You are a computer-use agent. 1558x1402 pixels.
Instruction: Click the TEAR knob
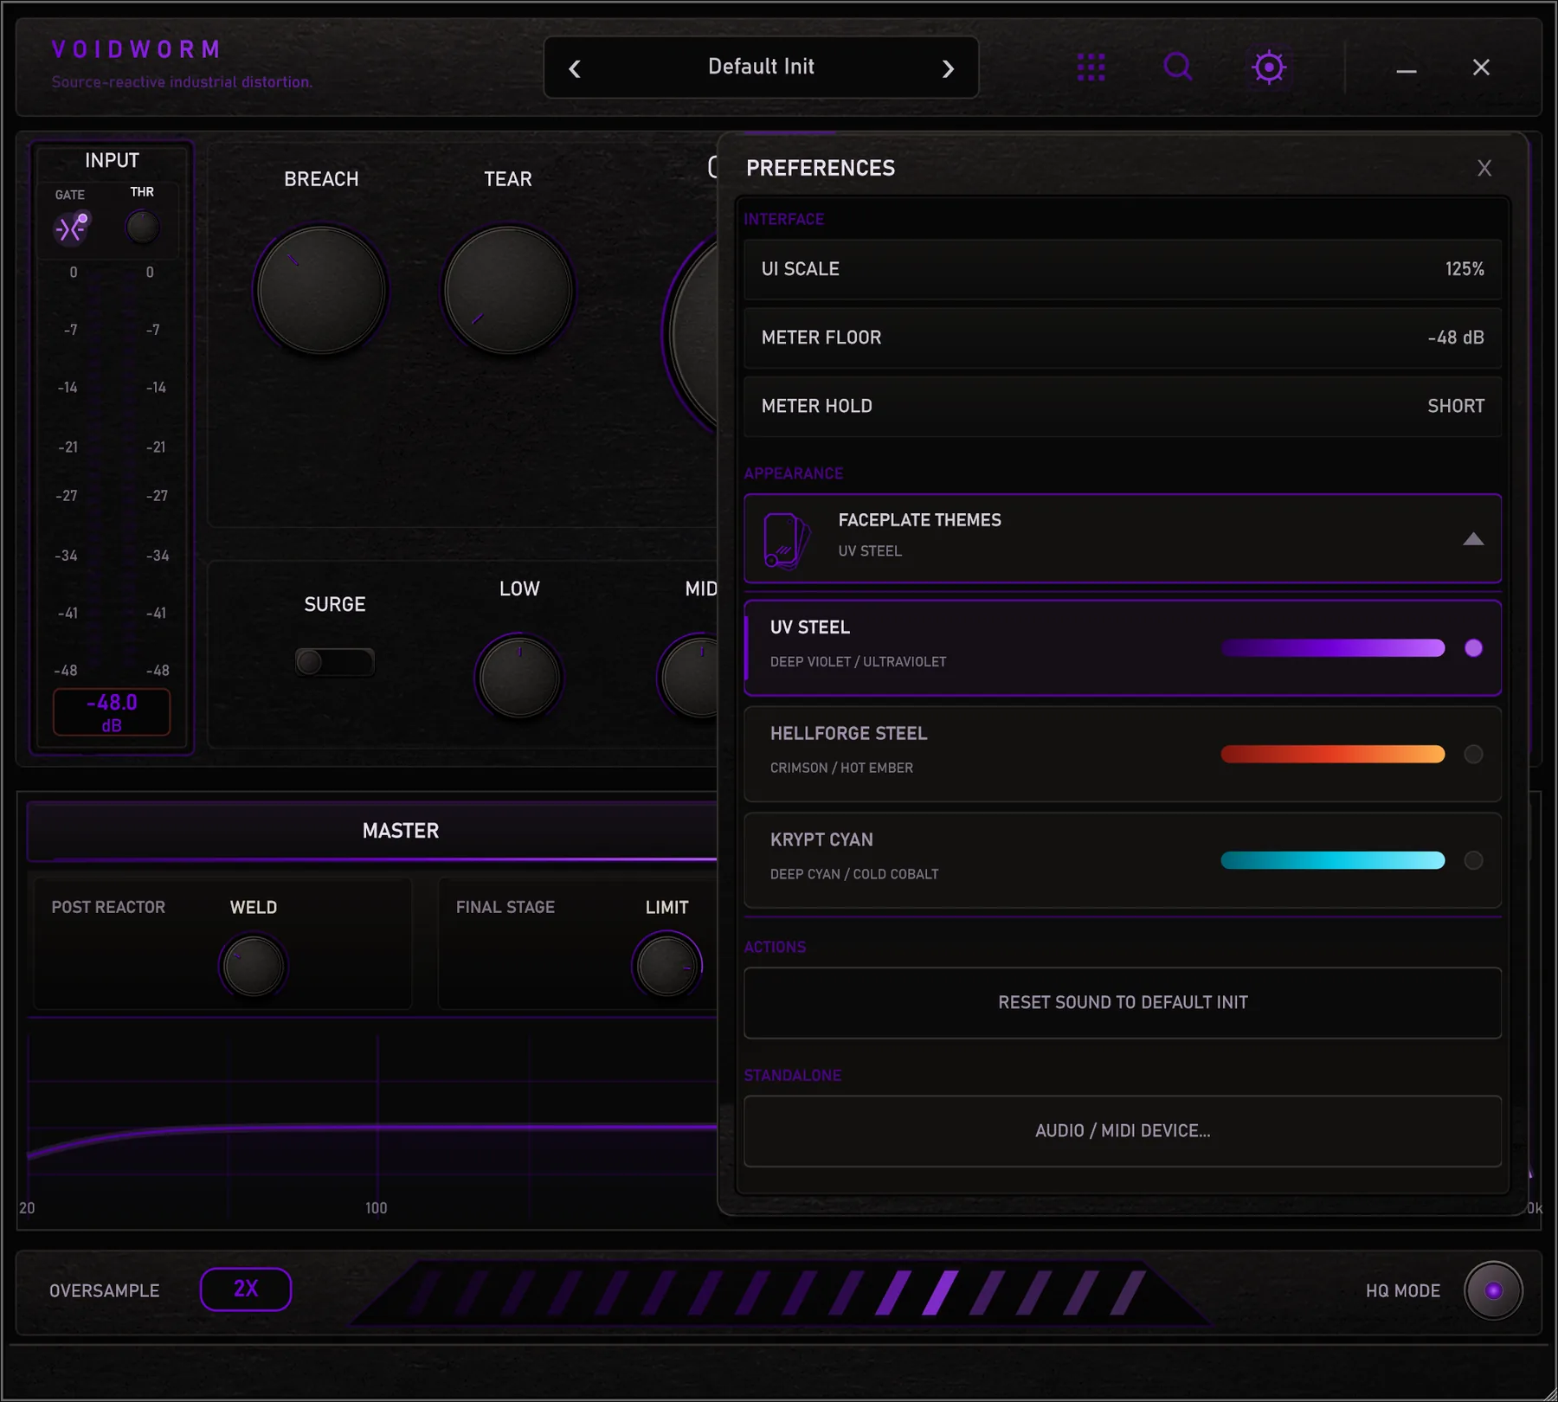pyautogui.click(x=508, y=291)
